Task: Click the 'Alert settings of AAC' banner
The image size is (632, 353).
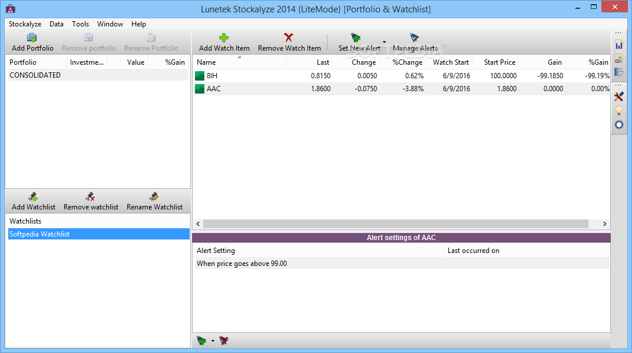Action: [x=401, y=238]
